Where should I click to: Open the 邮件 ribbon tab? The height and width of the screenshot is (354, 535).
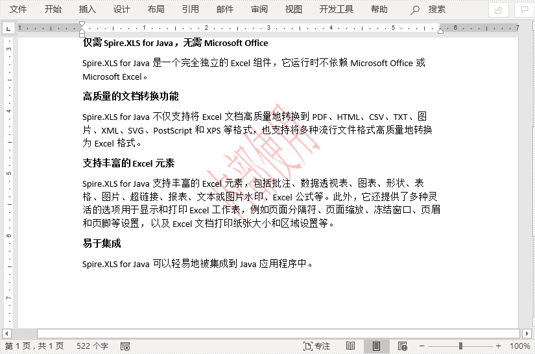coord(225,10)
